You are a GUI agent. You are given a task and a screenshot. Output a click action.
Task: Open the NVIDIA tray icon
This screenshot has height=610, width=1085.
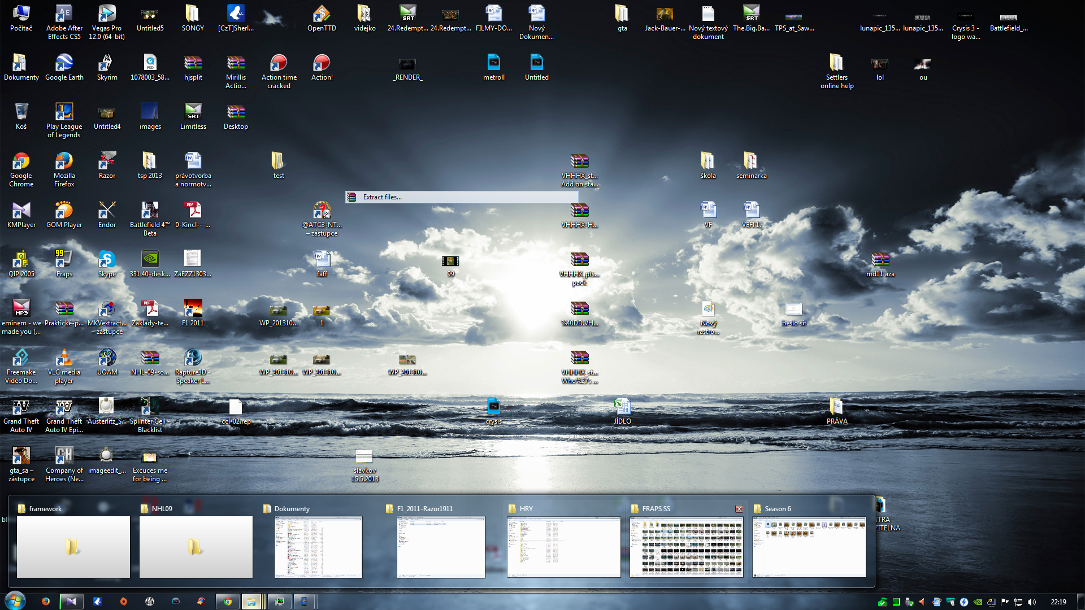pyautogui.click(x=978, y=602)
